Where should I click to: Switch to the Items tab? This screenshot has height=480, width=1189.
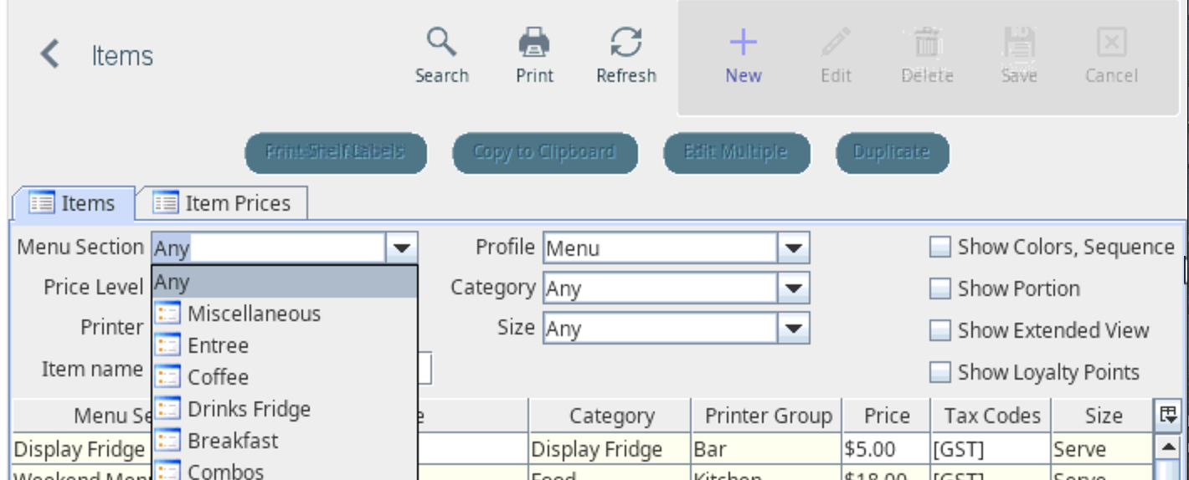[x=73, y=203]
